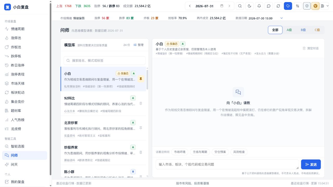Click the #龙头合力（尊重分歧） tag

(x=267, y=54)
